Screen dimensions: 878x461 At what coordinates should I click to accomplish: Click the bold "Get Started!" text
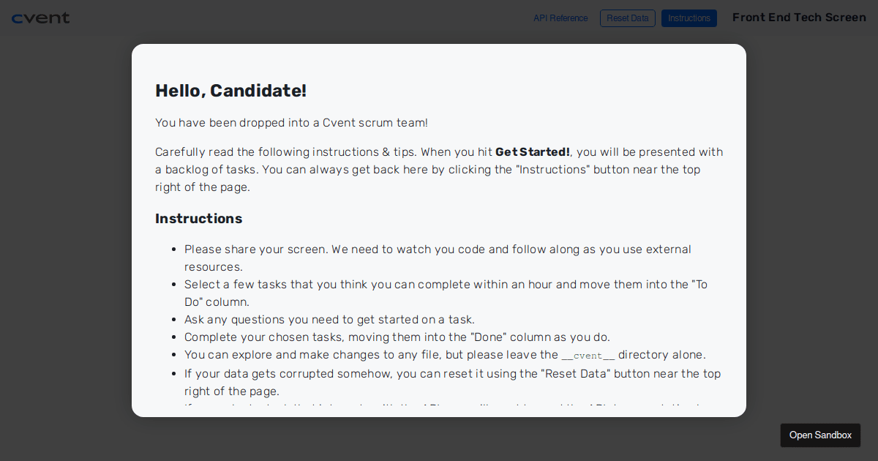(532, 151)
